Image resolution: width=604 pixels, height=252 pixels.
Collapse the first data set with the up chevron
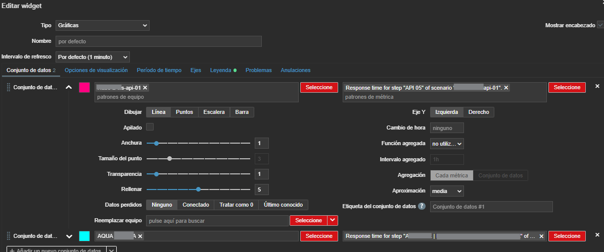click(69, 88)
